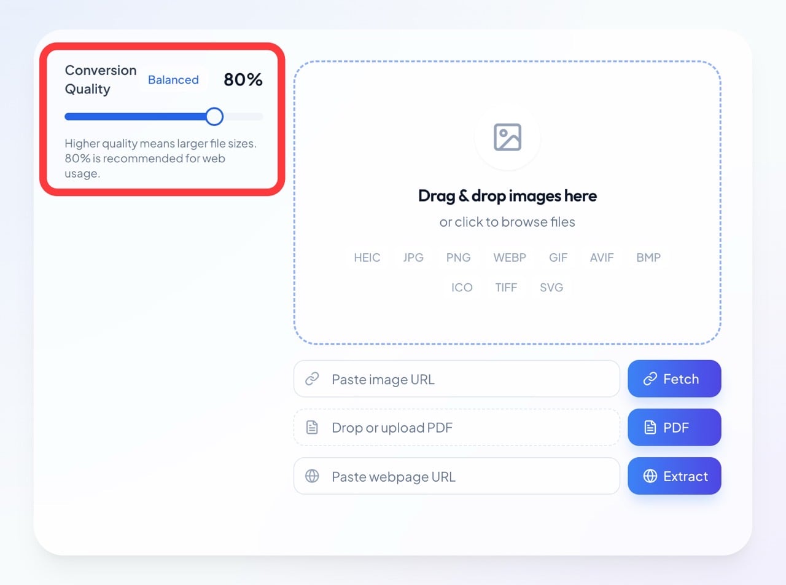
Task: Click the PDF button
Action: click(x=674, y=427)
